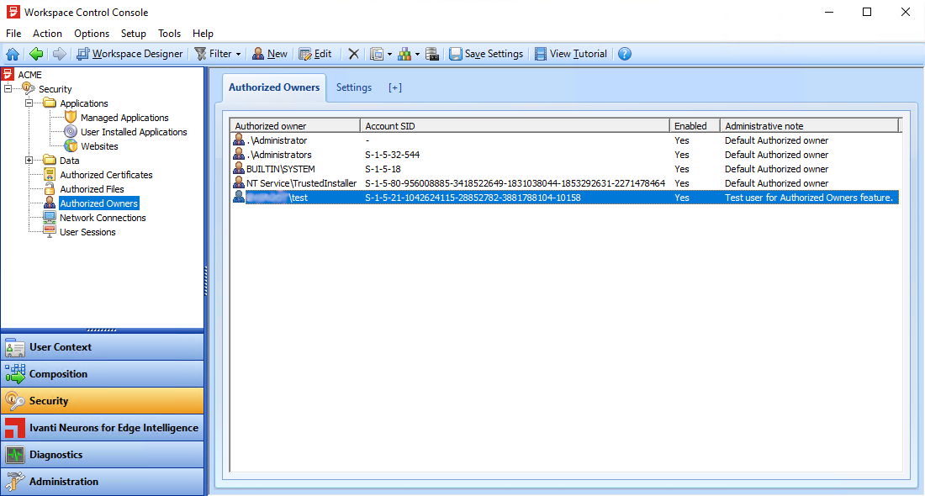
Task: Click the colored building blocks icon
Action: click(x=404, y=55)
